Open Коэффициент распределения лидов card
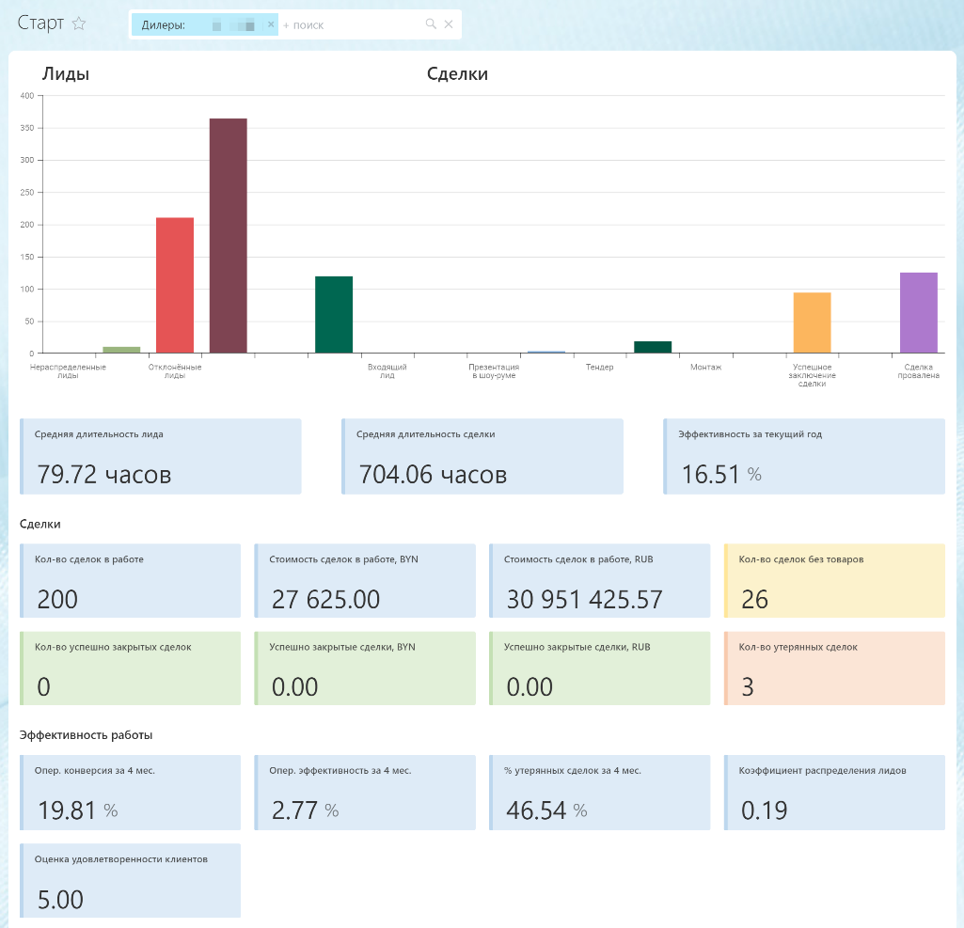 [x=835, y=793]
